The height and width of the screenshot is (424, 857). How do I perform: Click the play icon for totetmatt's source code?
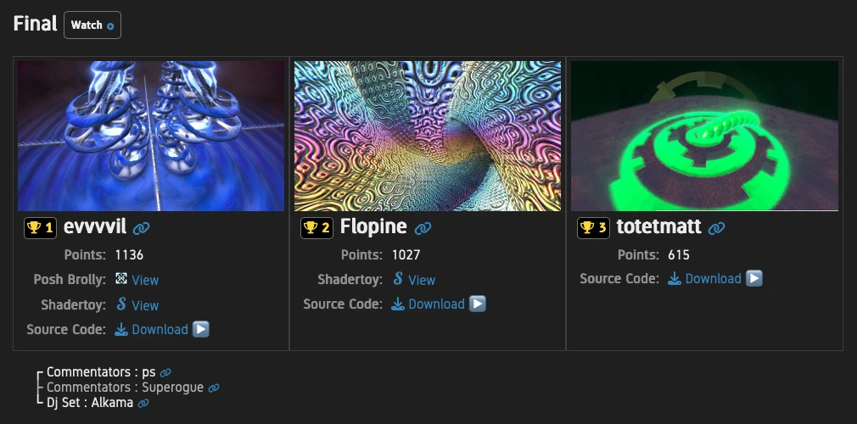point(754,278)
